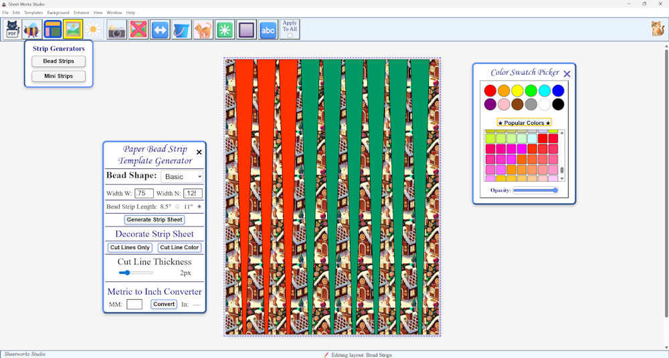669x358 pixels.
Task: Enable the Apply To All checkbox
Action: 290,35
